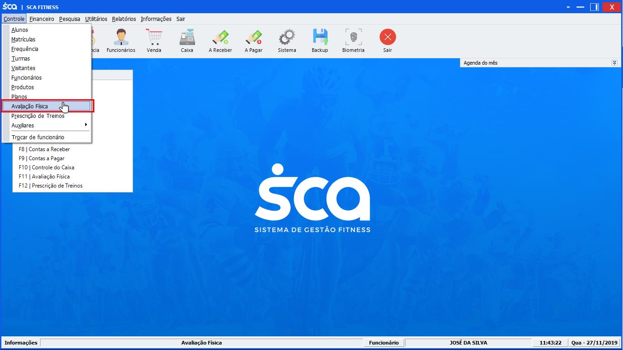623x350 pixels.
Task: Click the date Qua - 27/11/2019
Action: point(594,343)
